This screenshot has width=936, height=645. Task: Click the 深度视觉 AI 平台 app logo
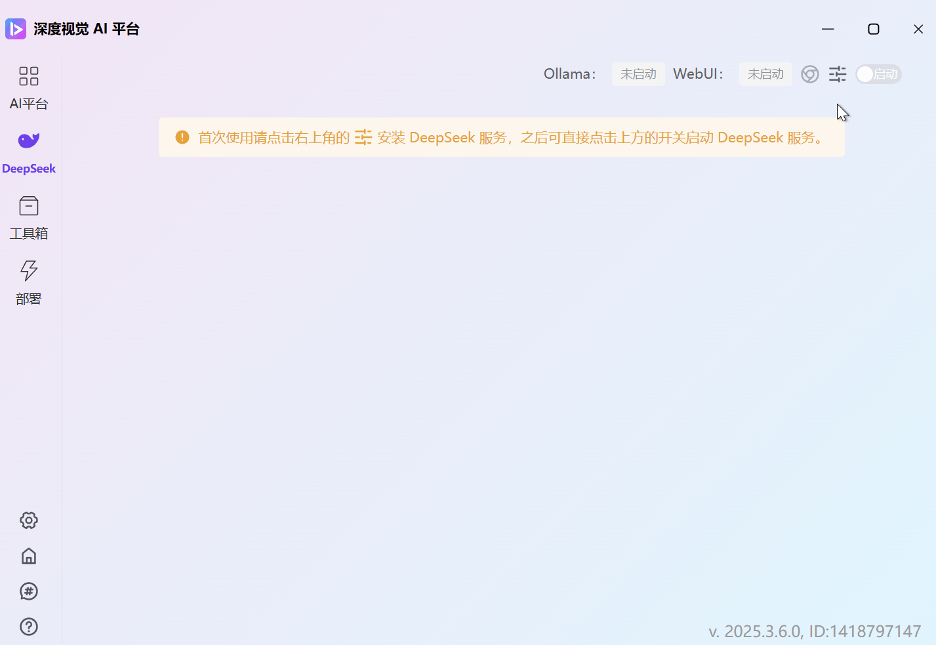tap(16, 29)
